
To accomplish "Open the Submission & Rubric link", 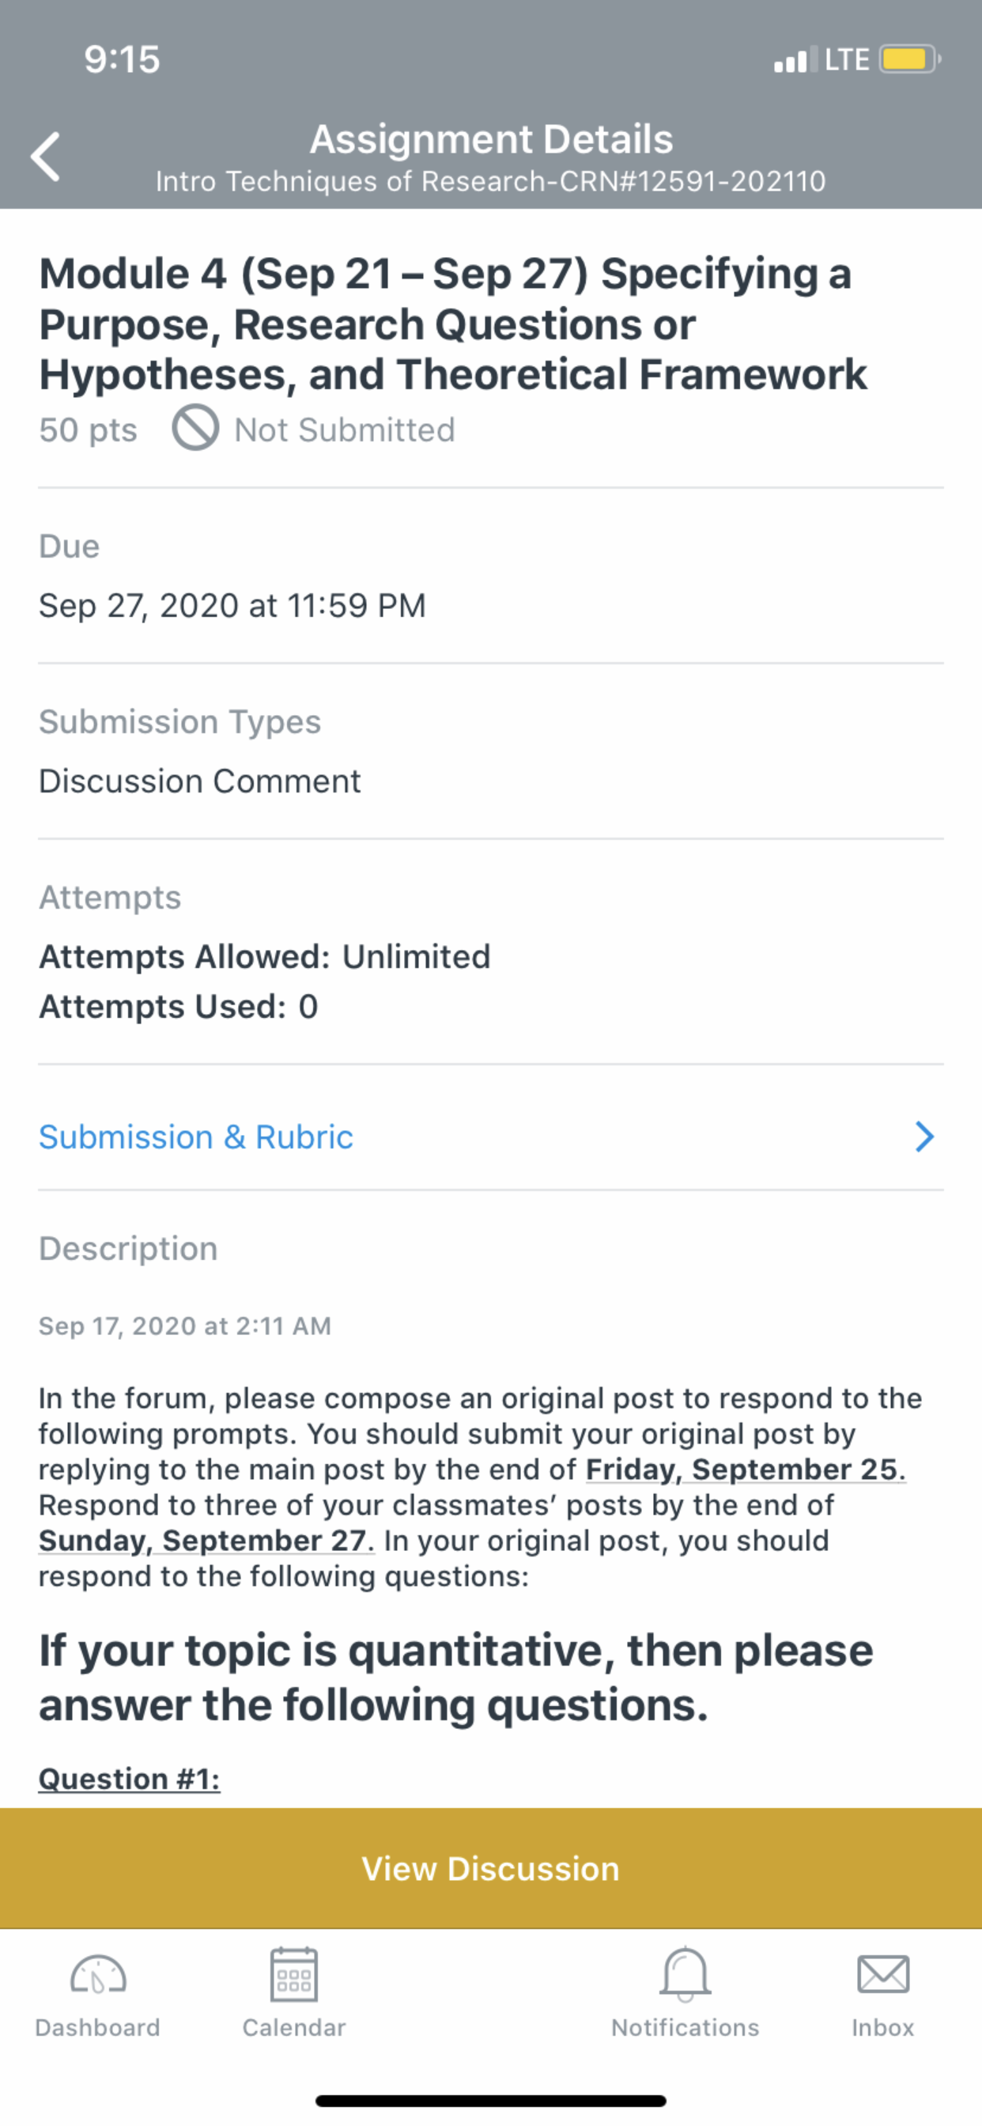I will click(x=196, y=1137).
